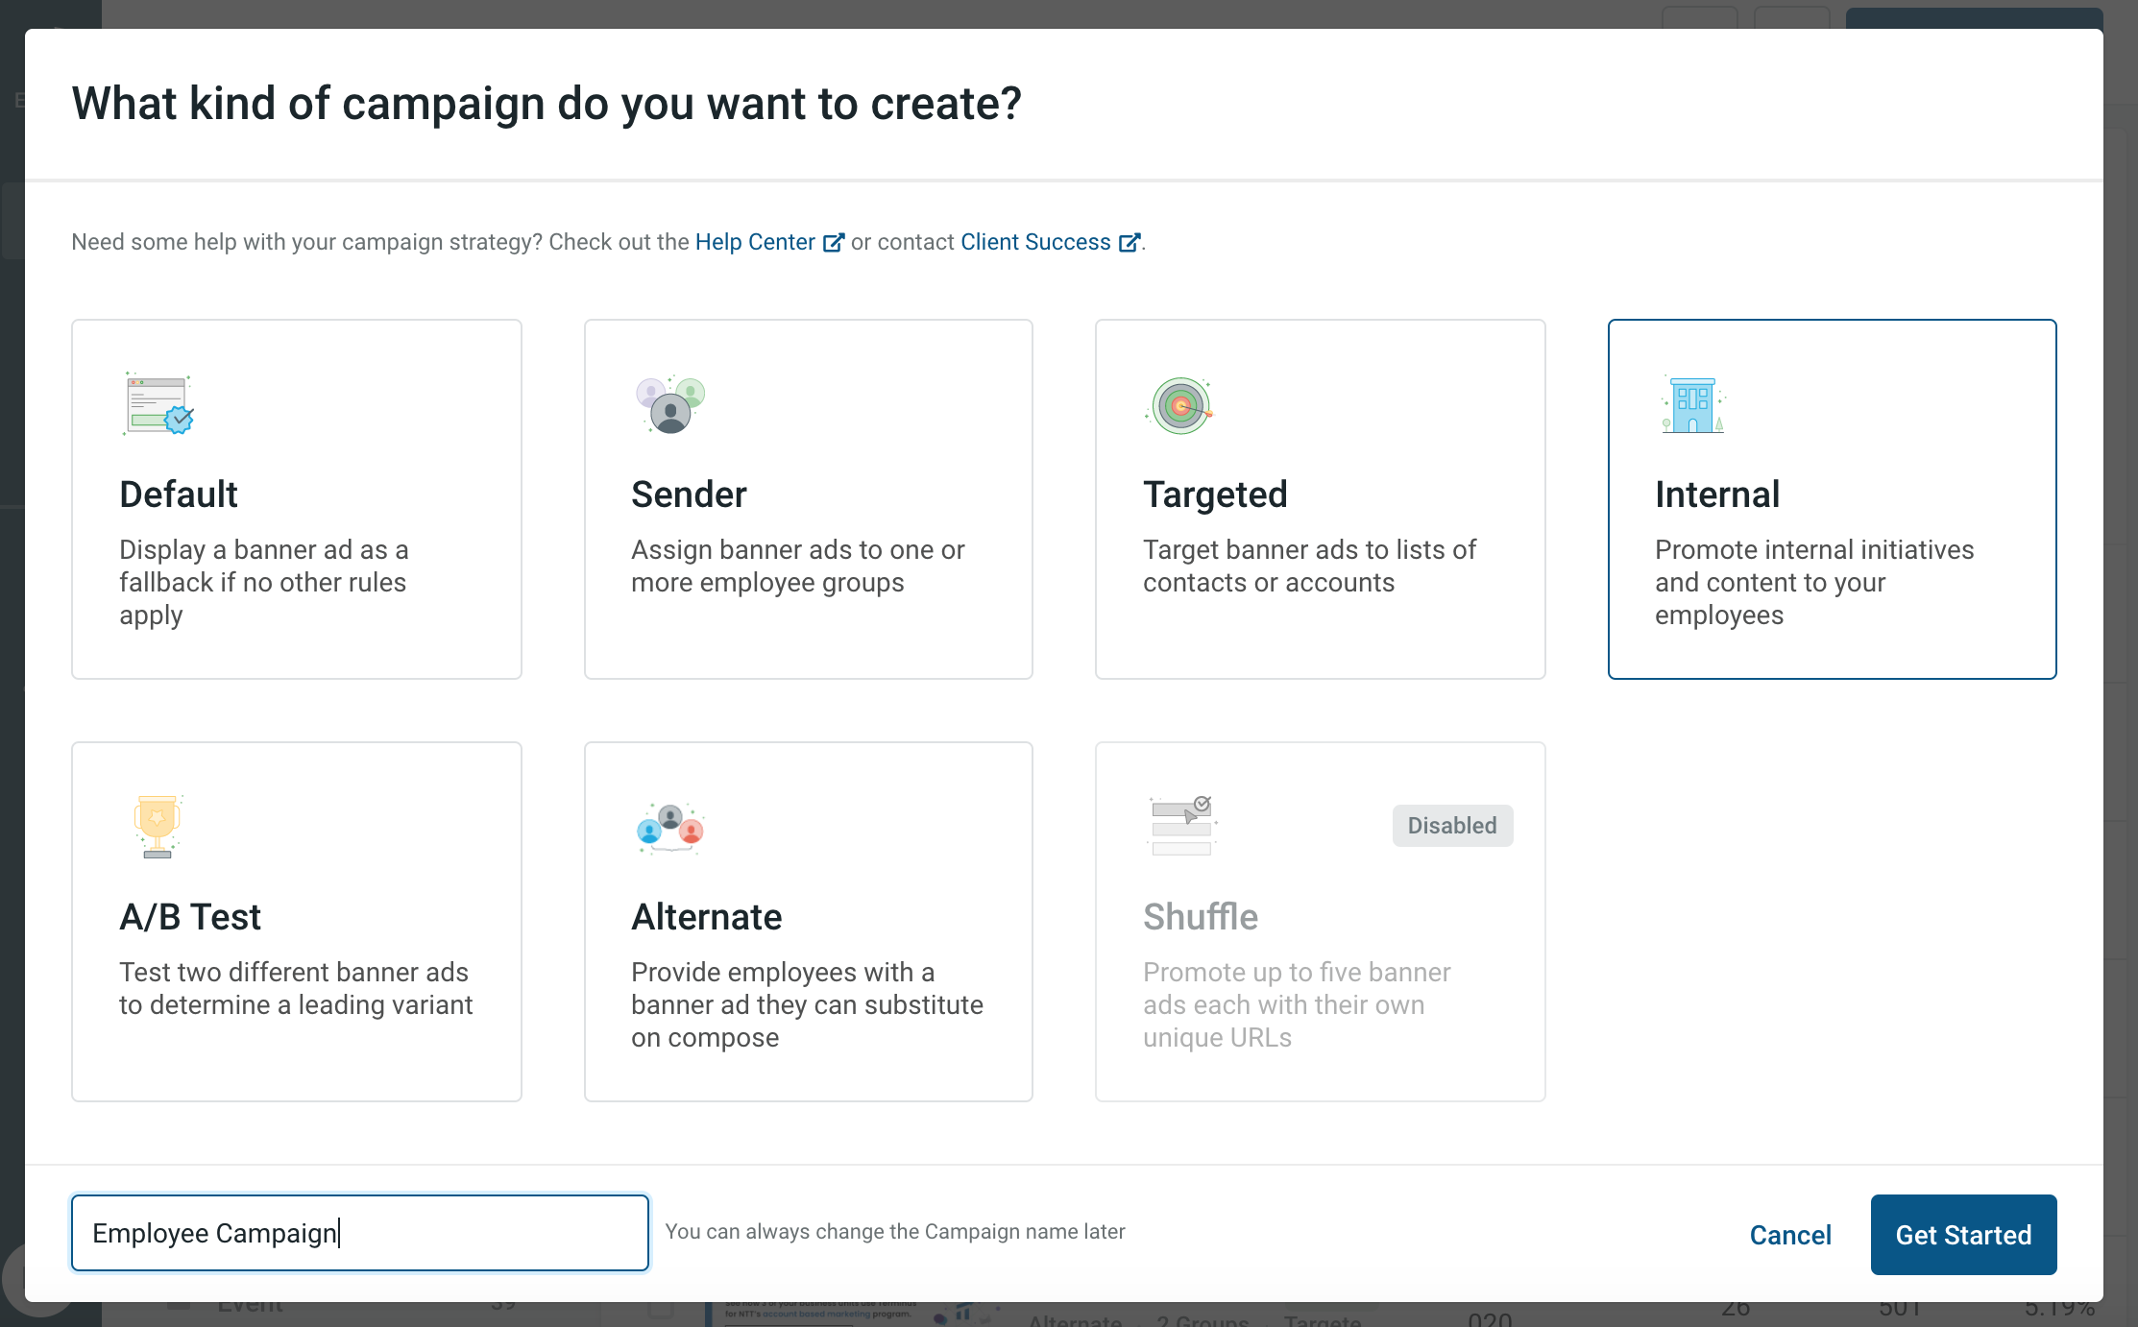Open the Help Center link

point(755,242)
